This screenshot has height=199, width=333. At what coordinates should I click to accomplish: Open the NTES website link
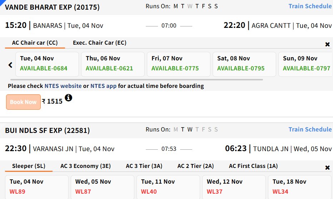click(63, 86)
